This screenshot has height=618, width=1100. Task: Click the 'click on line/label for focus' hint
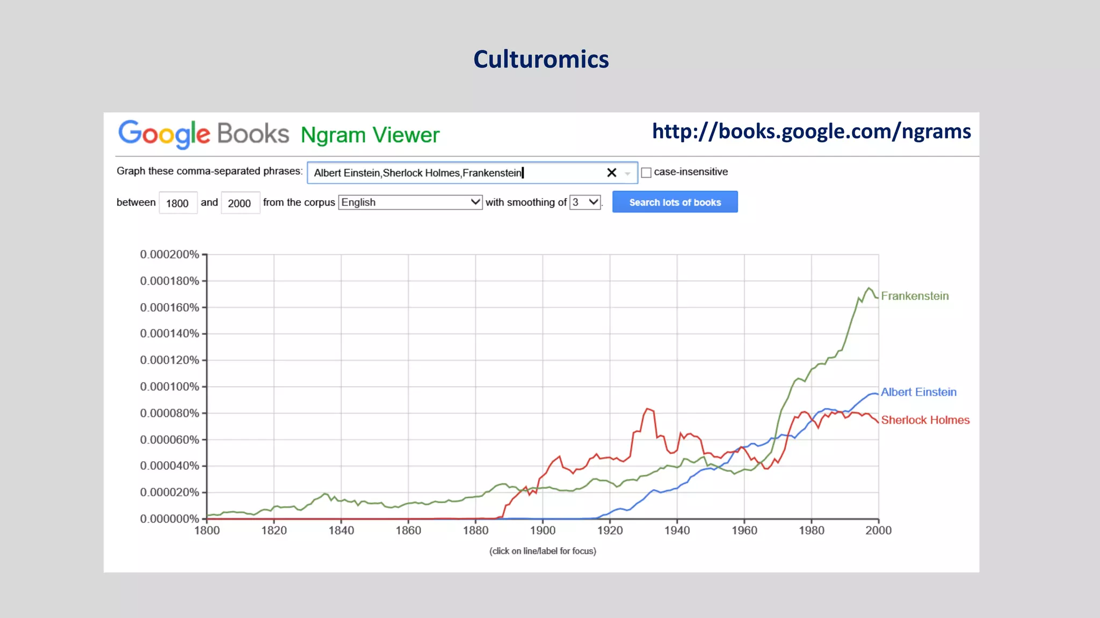pyautogui.click(x=542, y=551)
